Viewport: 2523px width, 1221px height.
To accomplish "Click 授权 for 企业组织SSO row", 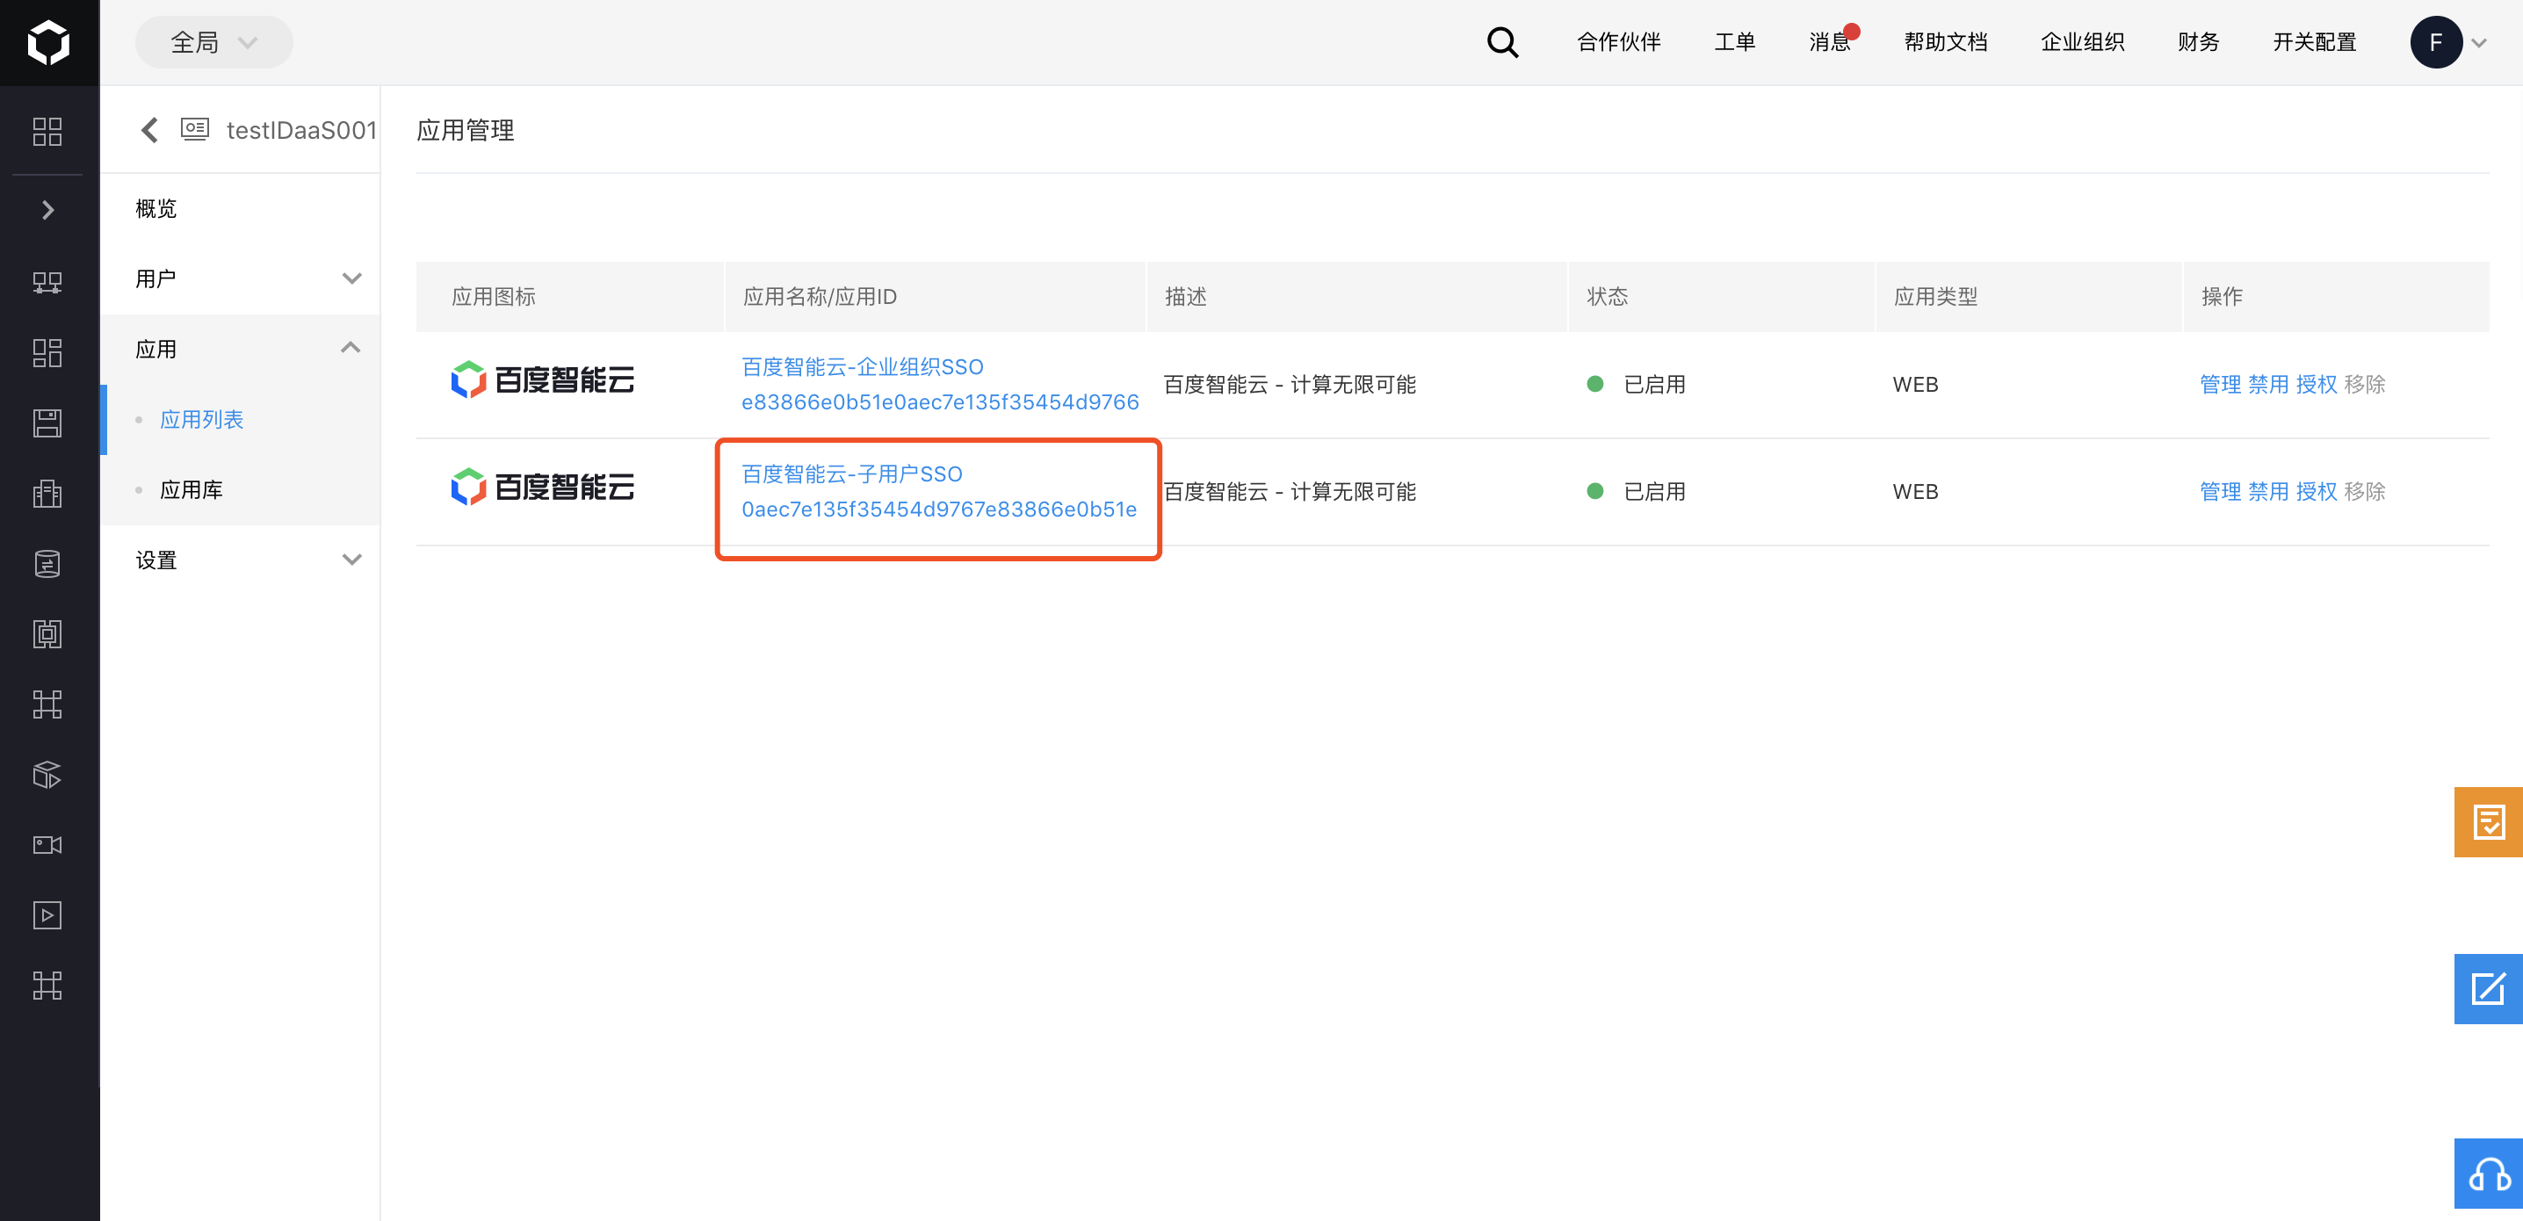I will coord(2317,384).
